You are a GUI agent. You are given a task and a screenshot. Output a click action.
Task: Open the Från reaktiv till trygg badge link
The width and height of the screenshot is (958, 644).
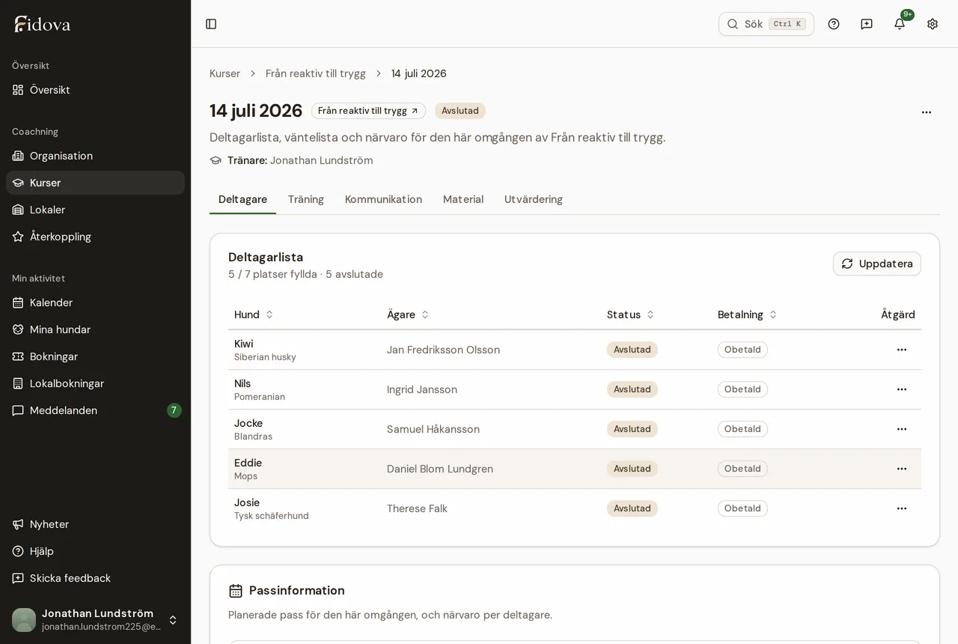(368, 111)
